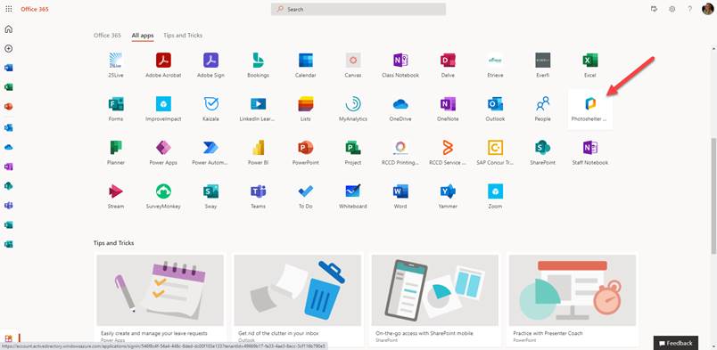Screen dimensions: 717x350
Task: Open the Calendar app tile
Action: pos(306,65)
